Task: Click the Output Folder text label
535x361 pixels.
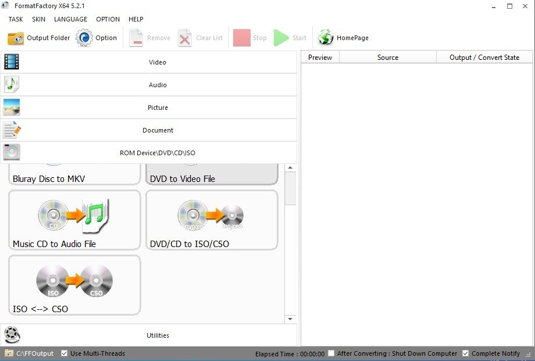Action: [48, 38]
